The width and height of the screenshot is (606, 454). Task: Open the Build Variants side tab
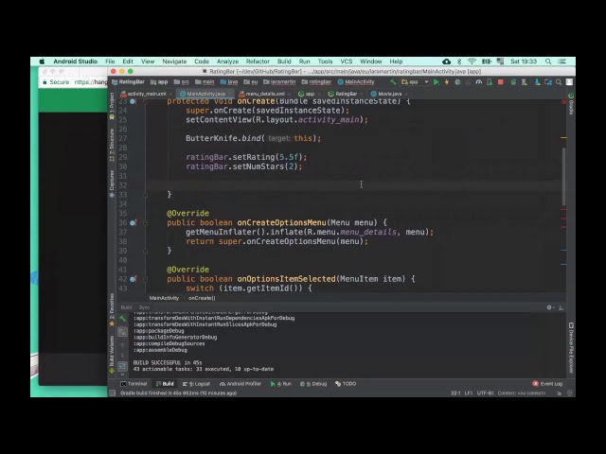[x=112, y=355]
